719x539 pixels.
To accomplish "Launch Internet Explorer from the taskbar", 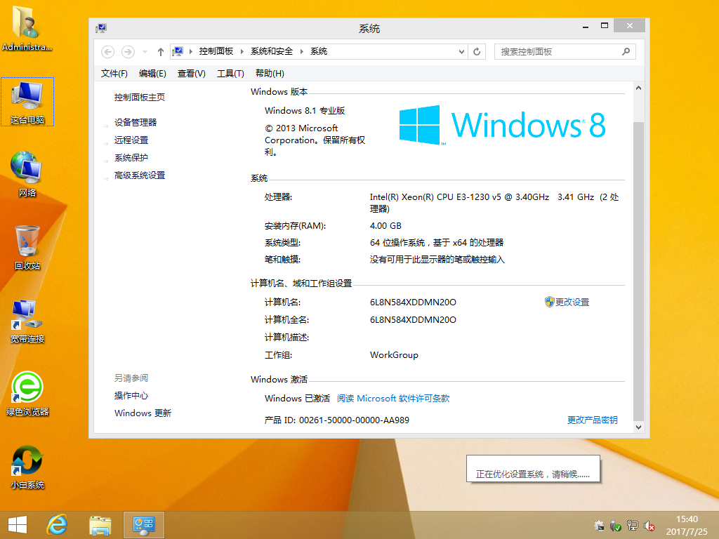I will pos(57,524).
